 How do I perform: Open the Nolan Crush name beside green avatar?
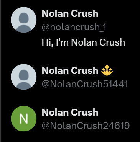point(70,112)
